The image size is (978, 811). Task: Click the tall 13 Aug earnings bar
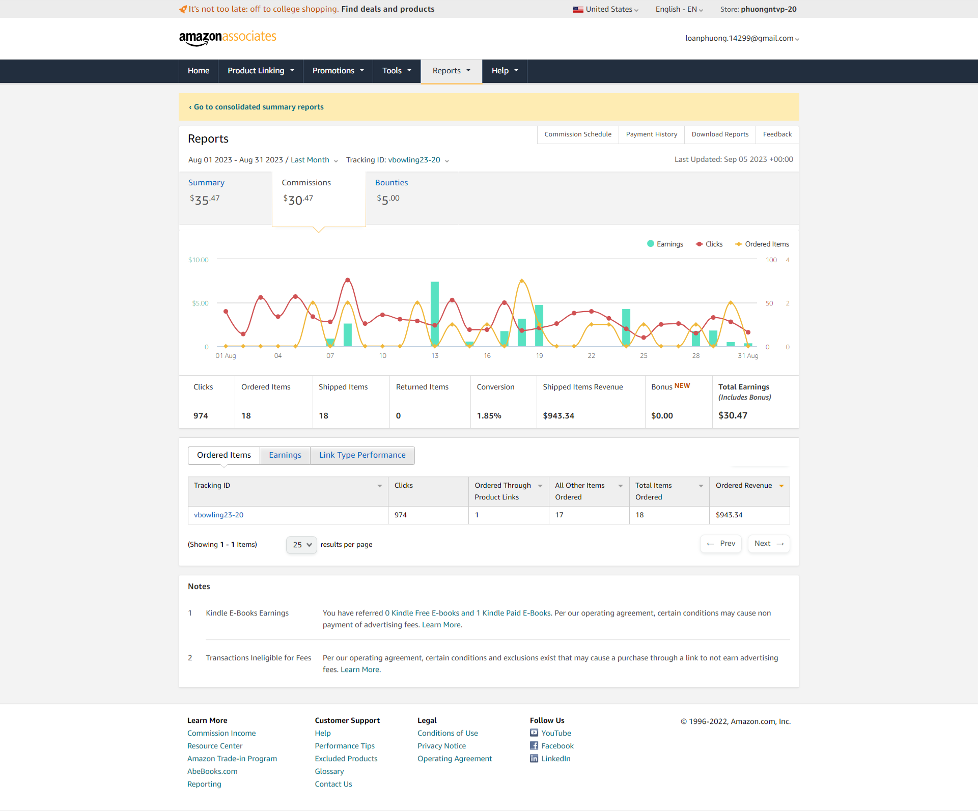coord(435,314)
